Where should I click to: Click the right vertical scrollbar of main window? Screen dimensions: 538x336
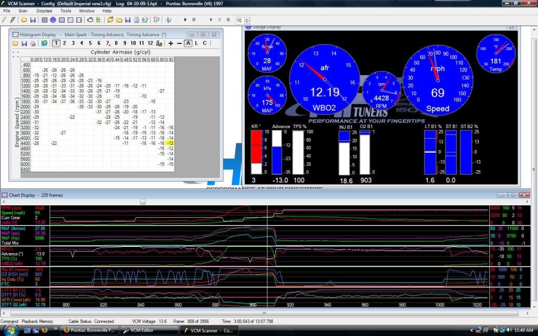point(534,170)
